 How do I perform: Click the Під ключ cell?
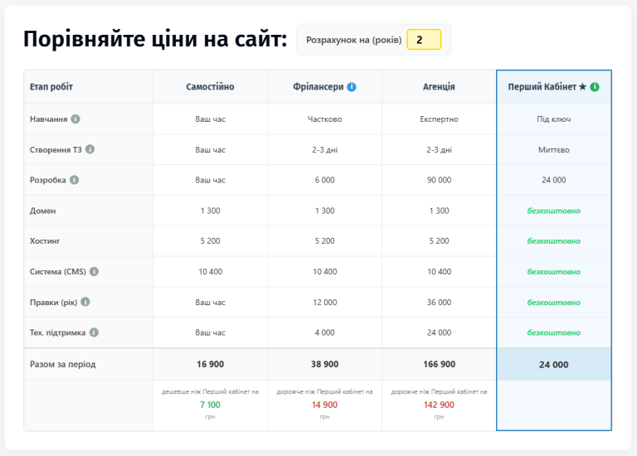tap(554, 119)
